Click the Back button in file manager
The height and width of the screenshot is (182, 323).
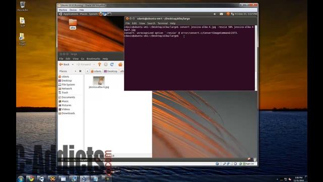click(65, 64)
